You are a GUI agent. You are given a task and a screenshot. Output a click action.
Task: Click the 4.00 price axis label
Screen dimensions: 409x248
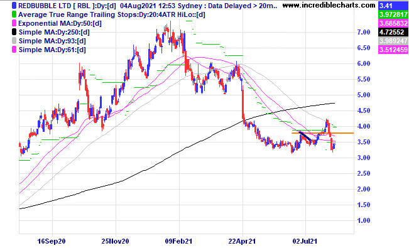(x=364, y=126)
